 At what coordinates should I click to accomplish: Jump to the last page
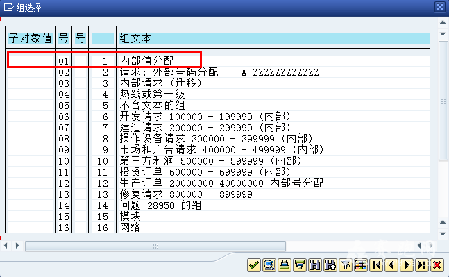coord(422,265)
